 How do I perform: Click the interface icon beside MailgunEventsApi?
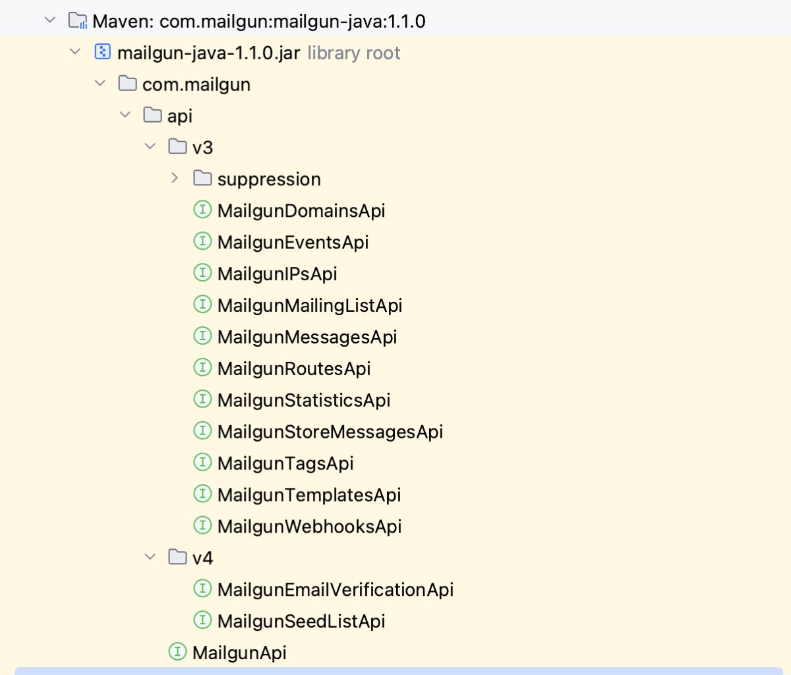202,241
